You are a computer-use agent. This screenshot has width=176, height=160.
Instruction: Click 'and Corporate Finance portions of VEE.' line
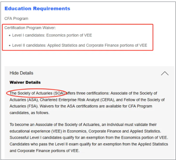pos(45,151)
